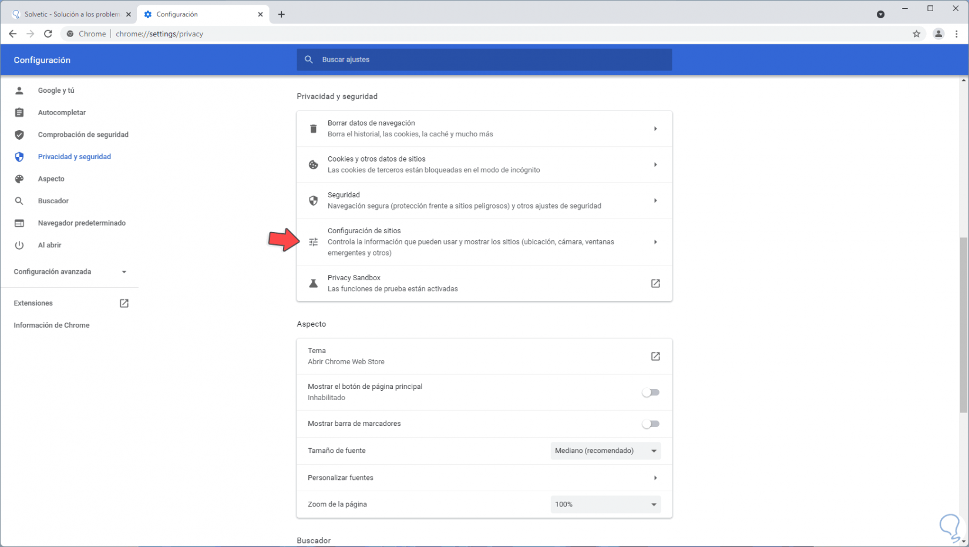
Task: Expand Configuración avanzada section
Action: [70, 271]
